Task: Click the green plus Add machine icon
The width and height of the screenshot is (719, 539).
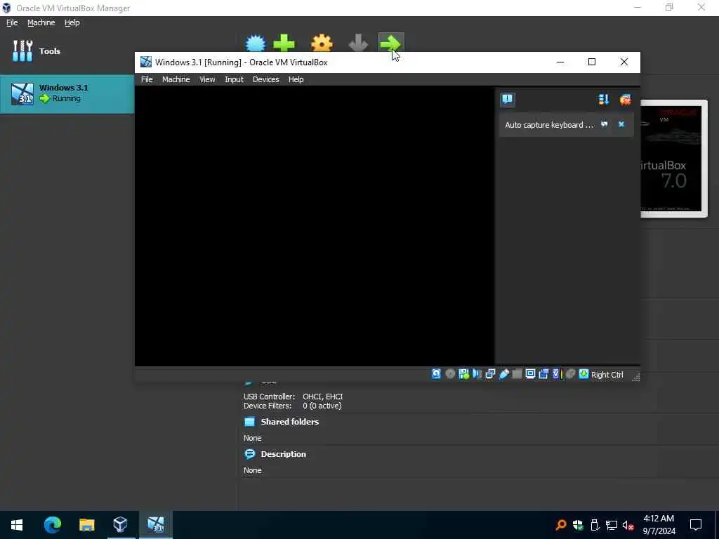Action: click(284, 44)
